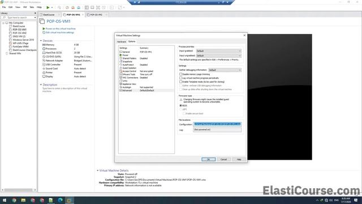Screen dimensions: 362x204
Task: Click the Manage Snapshots toolbar icon
Action: (79, 7)
